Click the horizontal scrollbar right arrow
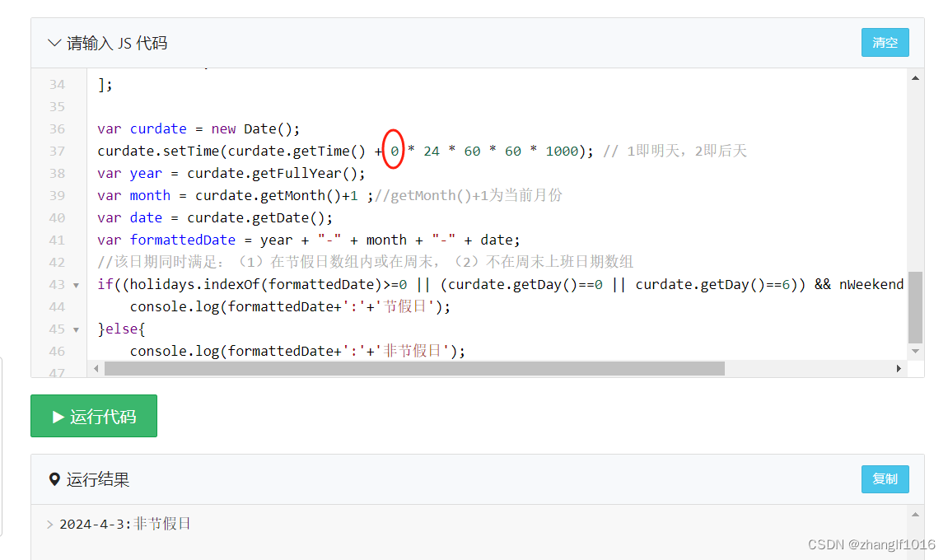This screenshot has width=948, height=560. click(x=899, y=368)
